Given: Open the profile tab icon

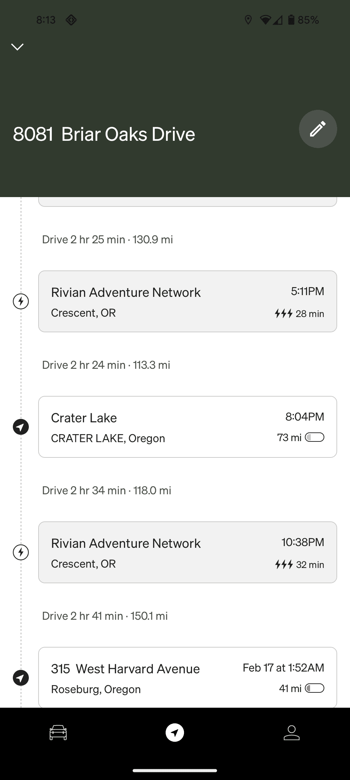Looking at the screenshot, I should pos(292,732).
